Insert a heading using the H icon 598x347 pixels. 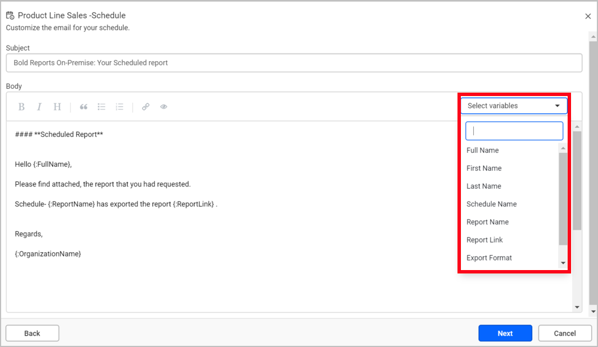click(x=57, y=107)
